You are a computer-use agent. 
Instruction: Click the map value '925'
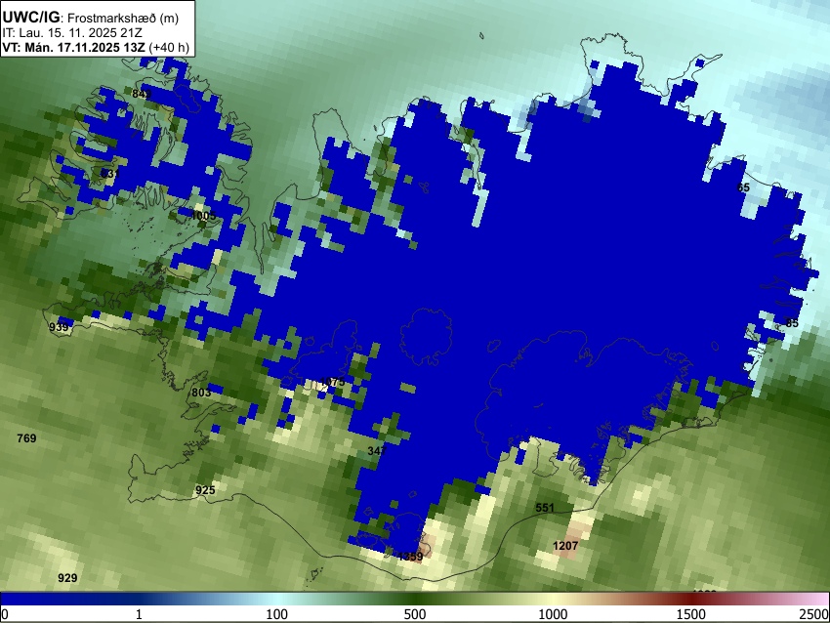coord(205,489)
